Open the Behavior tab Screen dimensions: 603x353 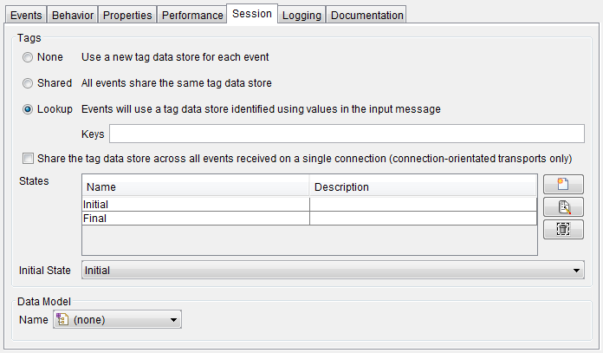[72, 15]
